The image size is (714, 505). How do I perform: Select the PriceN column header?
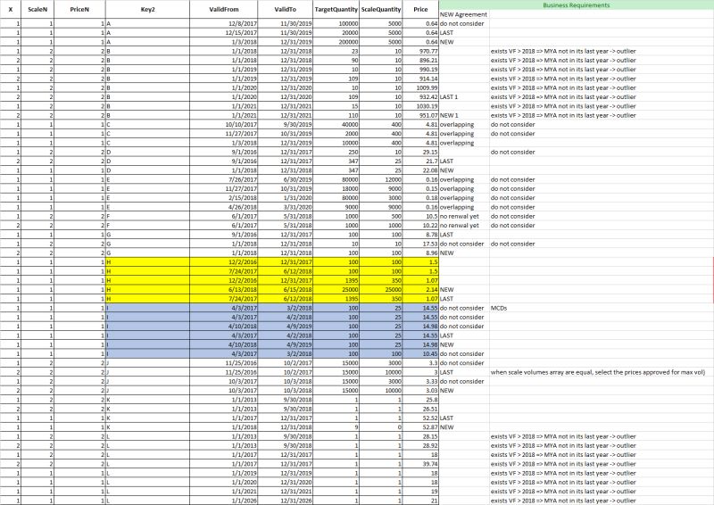coord(79,9)
